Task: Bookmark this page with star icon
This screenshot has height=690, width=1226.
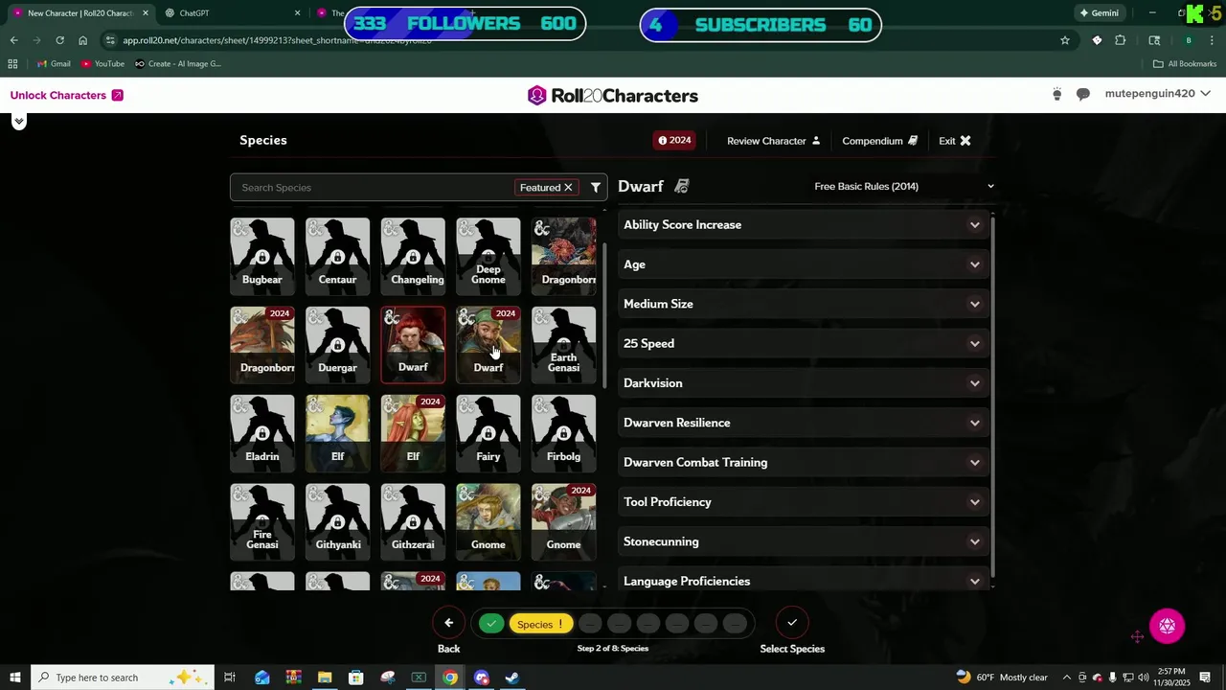Action: [x=1064, y=40]
